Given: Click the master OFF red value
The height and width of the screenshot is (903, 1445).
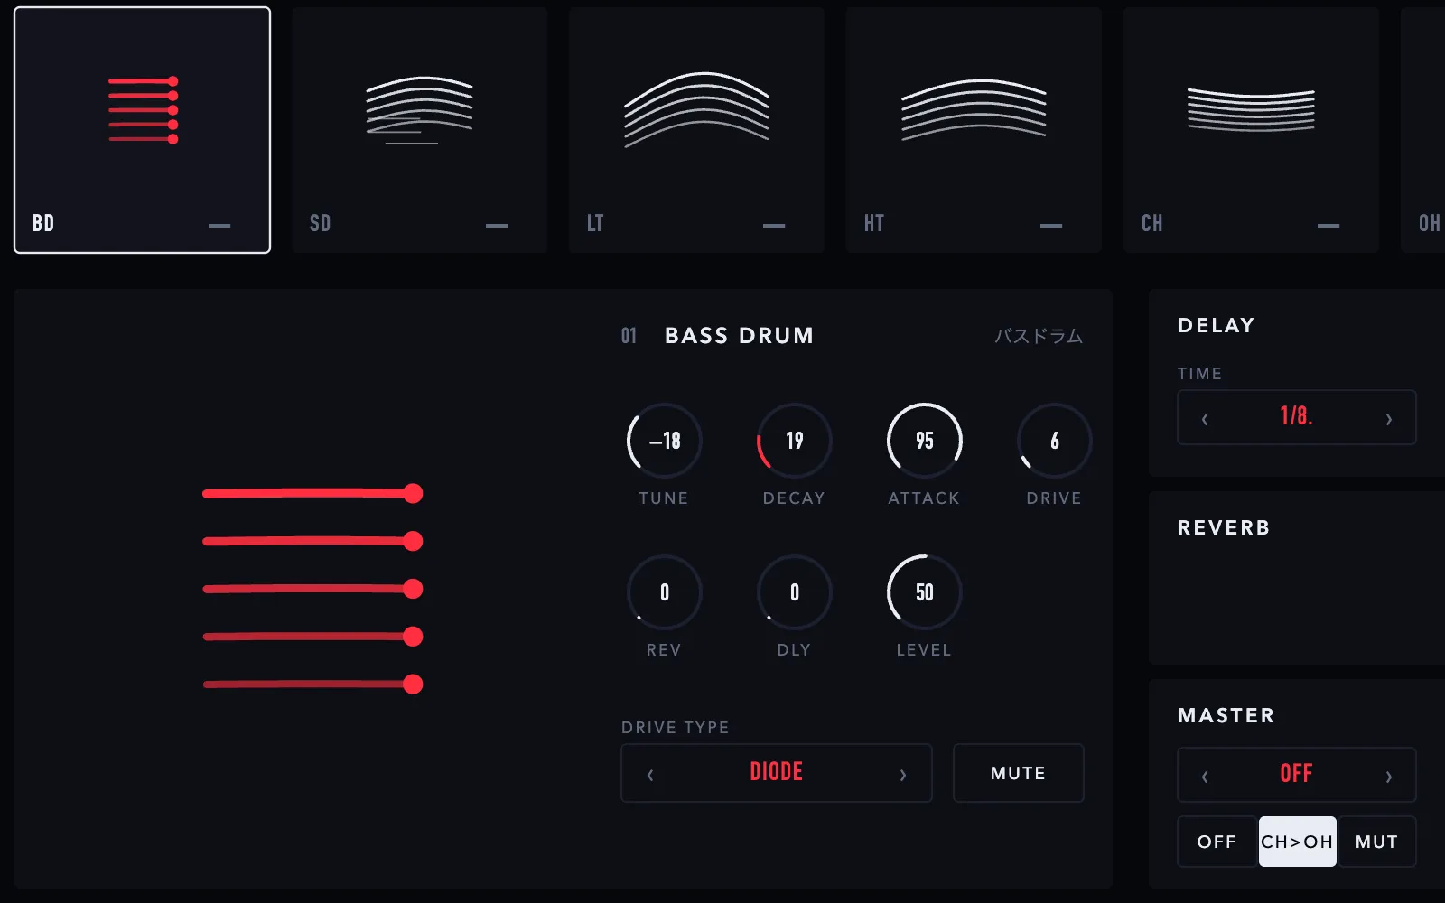Looking at the screenshot, I should (x=1297, y=774).
